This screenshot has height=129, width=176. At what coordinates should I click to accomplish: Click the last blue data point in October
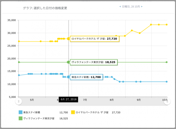[x=166, y=82]
